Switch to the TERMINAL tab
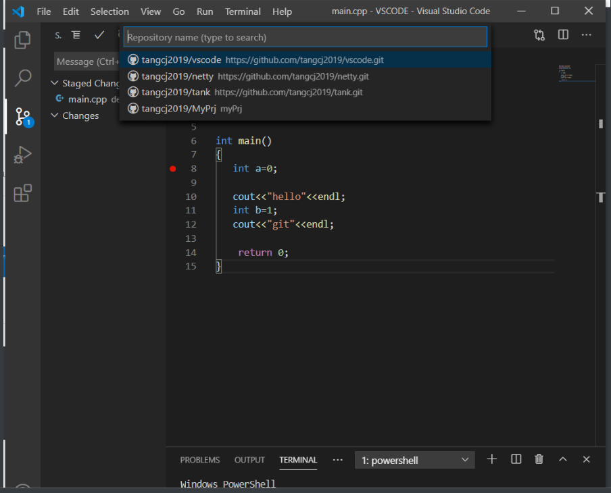611x493 pixels. pos(298,460)
